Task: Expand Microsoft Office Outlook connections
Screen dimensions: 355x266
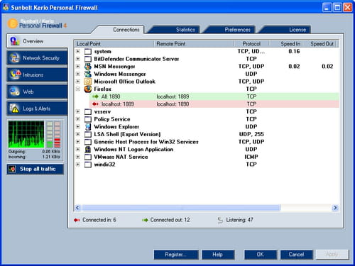Action: tap(78, 82)
